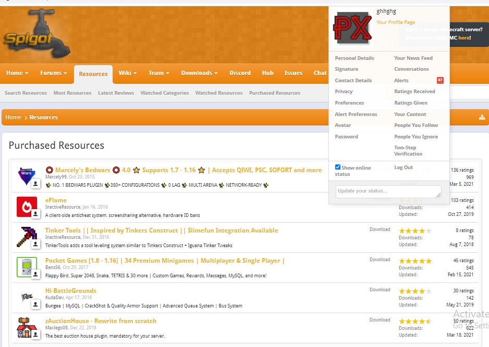489x347 pixels.
Task: Click author avatar badge on eFlame row
Action: pos(35,214)
